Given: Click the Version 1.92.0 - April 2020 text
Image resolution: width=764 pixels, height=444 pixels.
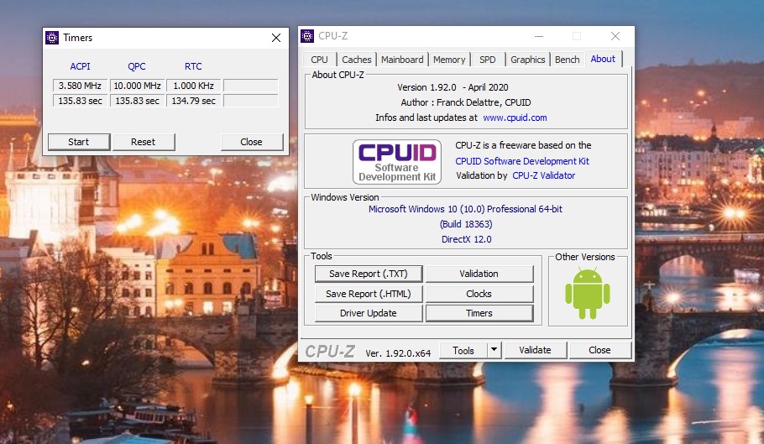Looking at the screenshot, I should click(x=453, y=87).
